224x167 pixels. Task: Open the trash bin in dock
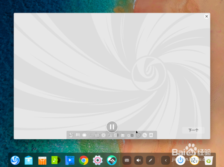(x=208, y=160)
